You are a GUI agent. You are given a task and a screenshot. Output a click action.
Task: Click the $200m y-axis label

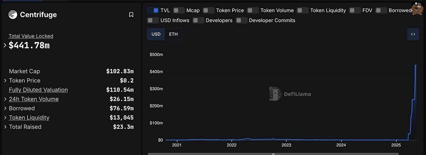[156, 106]
